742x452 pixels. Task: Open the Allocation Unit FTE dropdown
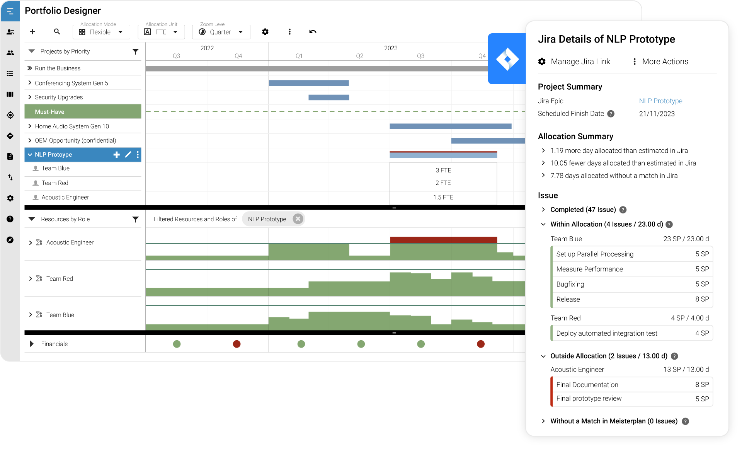161,32
